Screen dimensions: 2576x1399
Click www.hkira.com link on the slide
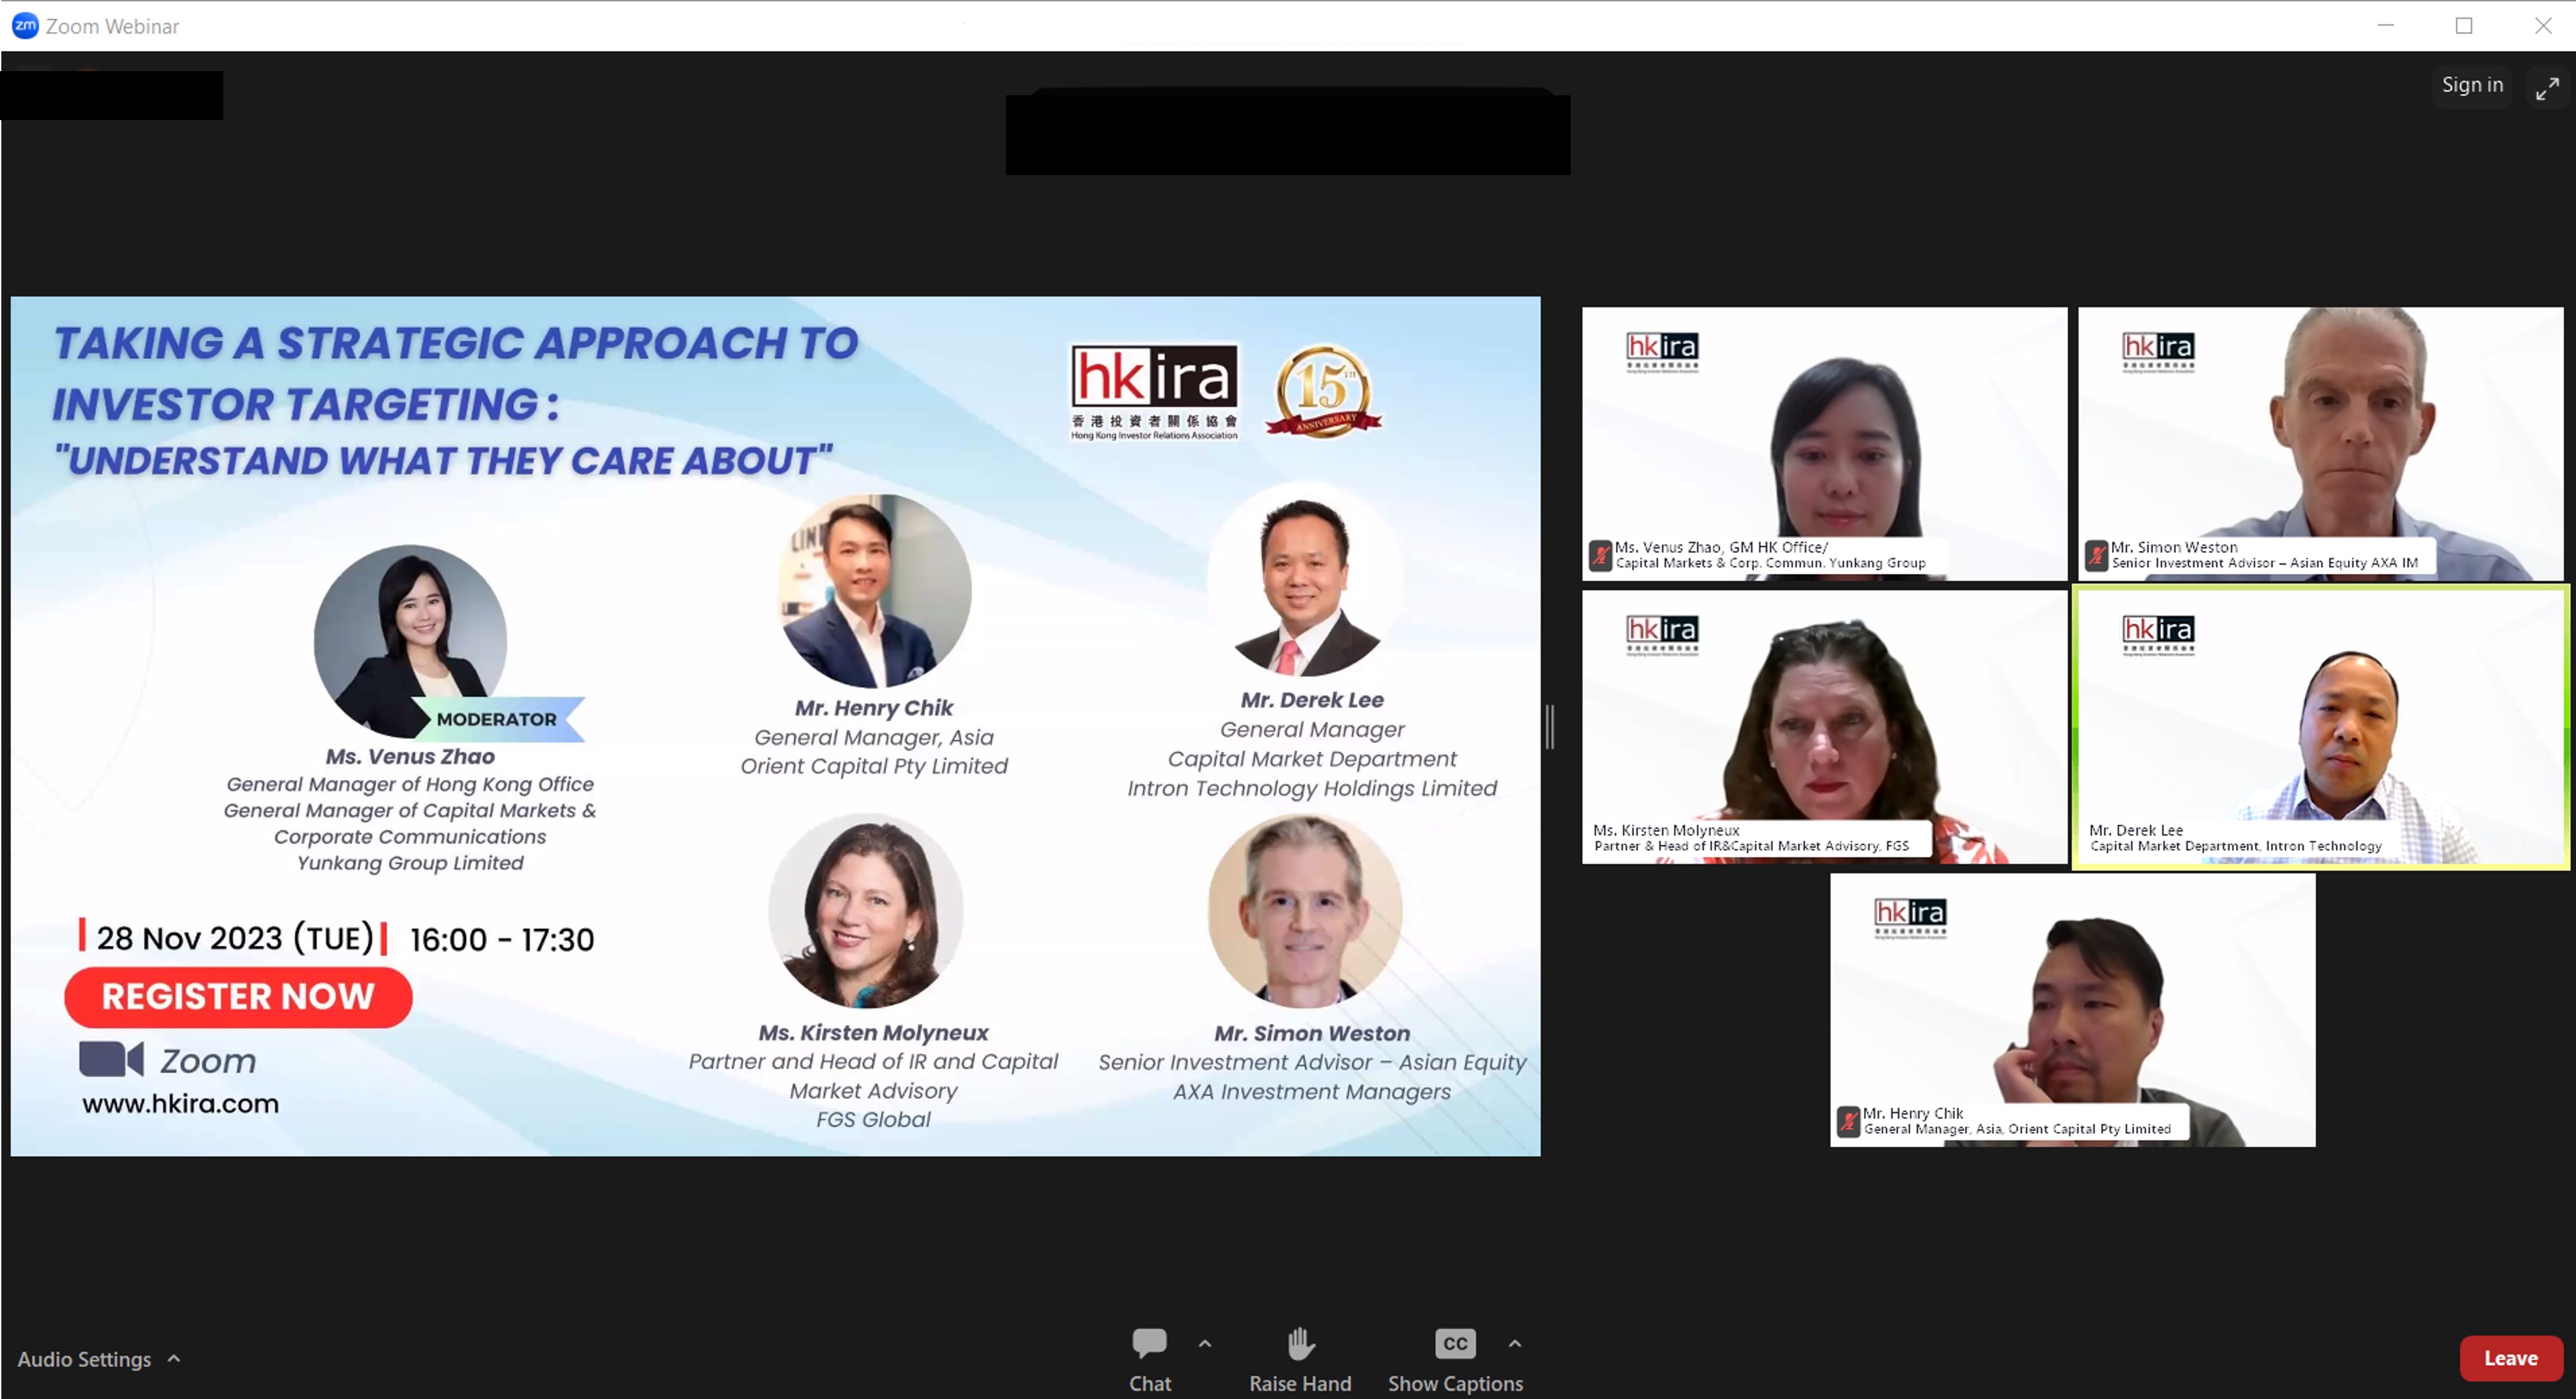[180, 1104]
